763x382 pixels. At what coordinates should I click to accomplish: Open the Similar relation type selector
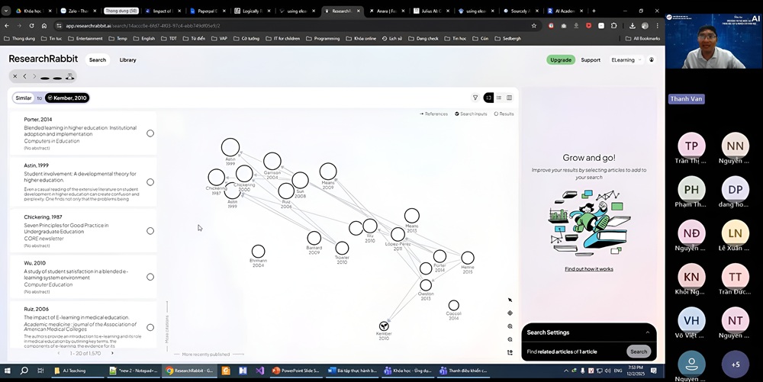tap(24, 98)
